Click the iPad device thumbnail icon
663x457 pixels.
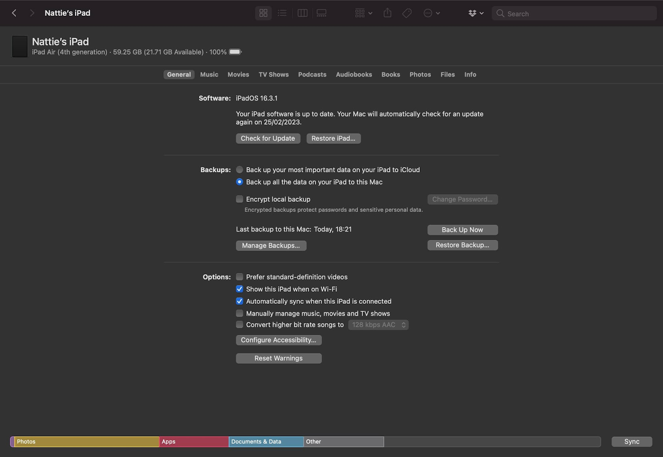coord(19,46)
